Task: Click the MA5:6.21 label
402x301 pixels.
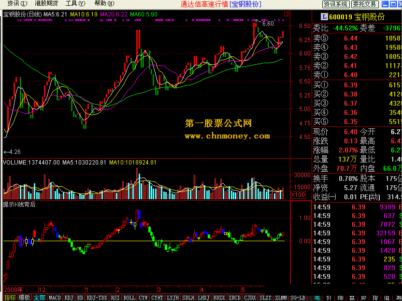Action: (55, 14)
